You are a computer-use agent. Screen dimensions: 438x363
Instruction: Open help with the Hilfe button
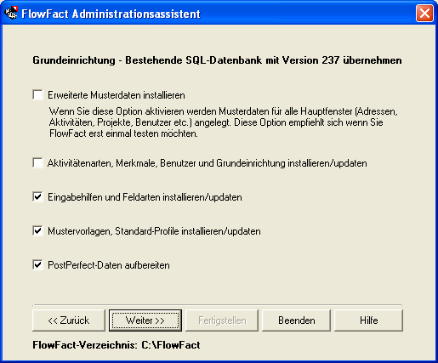coord(368,320)
